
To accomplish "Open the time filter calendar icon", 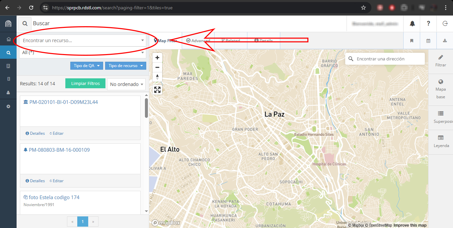I will (x=428, y=41).
